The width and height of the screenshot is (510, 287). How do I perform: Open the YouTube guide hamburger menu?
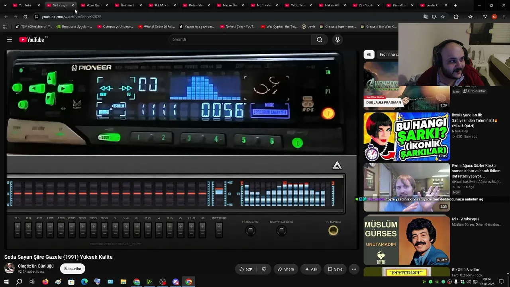[10, 39]
